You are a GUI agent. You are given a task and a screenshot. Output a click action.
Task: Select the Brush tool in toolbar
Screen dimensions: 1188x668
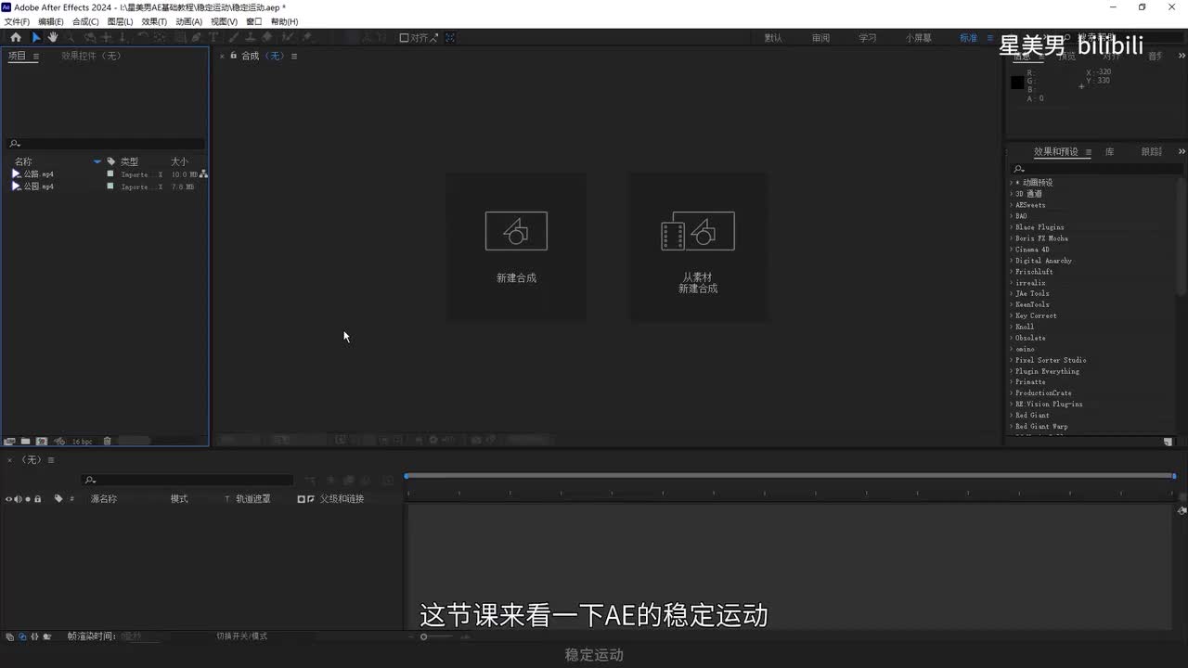pos(234,37)
